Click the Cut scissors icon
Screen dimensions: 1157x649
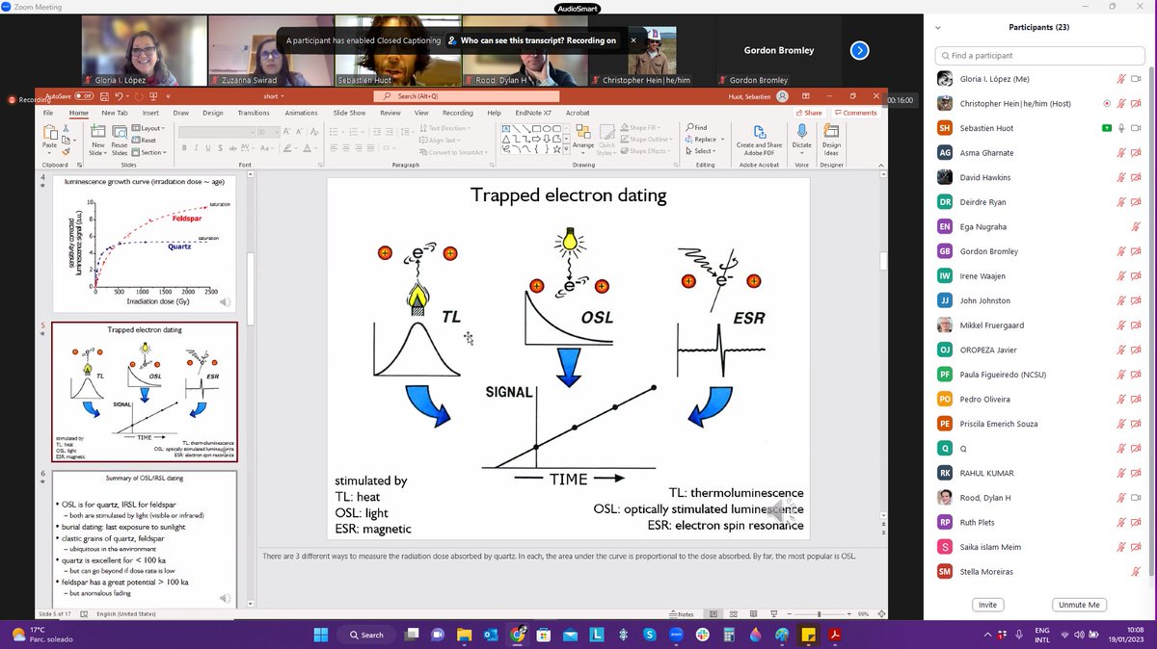pyautogui.click(x=66, y=127)
